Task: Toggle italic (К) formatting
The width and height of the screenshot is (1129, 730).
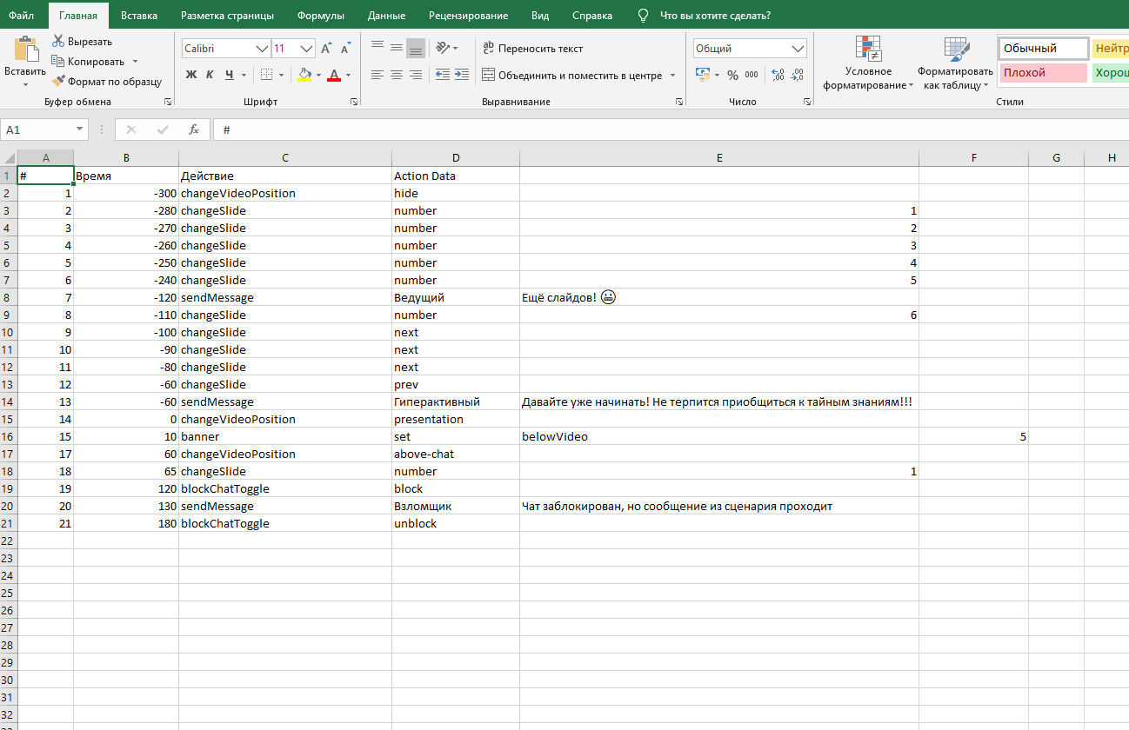Action: tap(210, 75)
